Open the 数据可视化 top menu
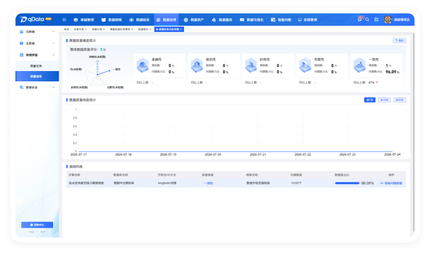This screenshot has width=430, height=255. point(252,20)
